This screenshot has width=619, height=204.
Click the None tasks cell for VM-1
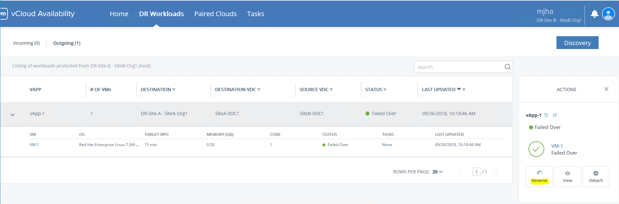coord(387,145)
